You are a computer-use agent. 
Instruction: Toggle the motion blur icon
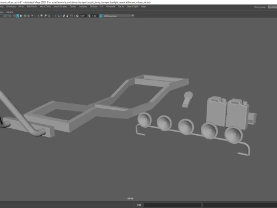click(45, 16)
